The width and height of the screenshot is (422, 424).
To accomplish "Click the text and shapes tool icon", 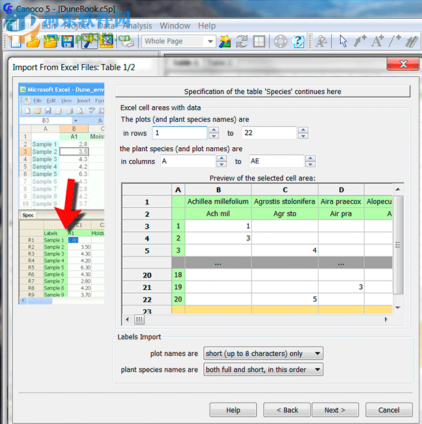I will tap(322, 42).
